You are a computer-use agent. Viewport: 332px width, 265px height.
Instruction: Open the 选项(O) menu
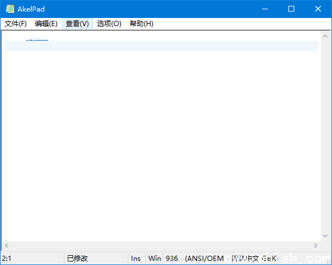(109, 23)
